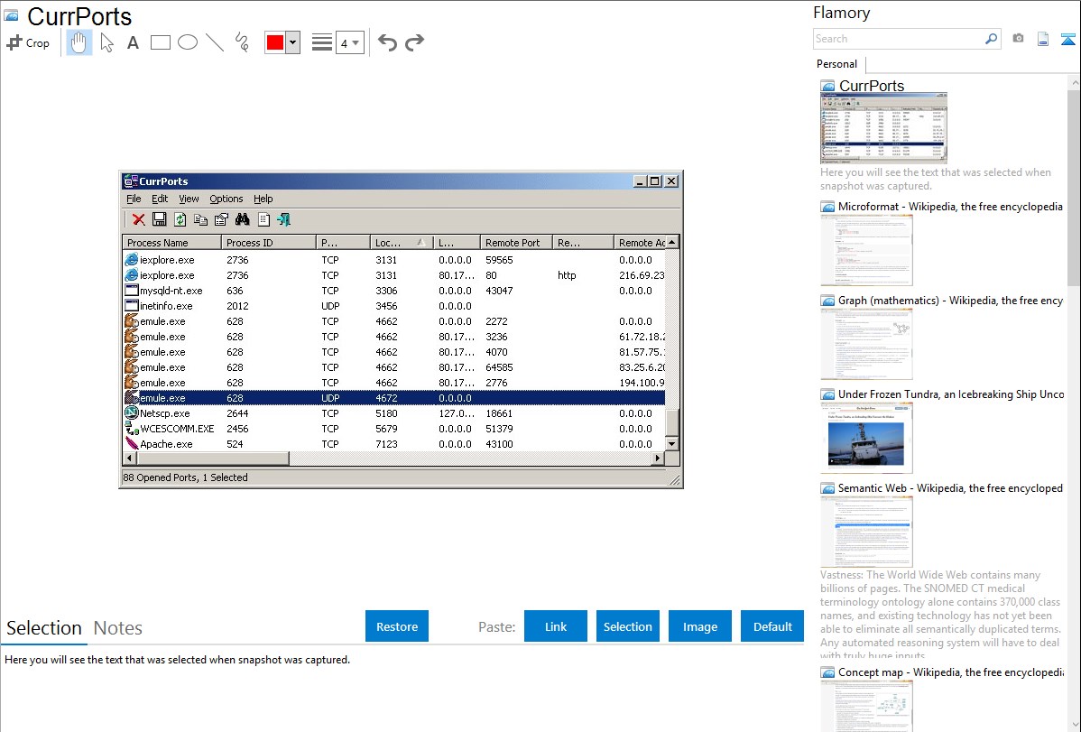Click the binoculars find icon in CurrPorts
1081x732 pixels.
tap(242, 219)
